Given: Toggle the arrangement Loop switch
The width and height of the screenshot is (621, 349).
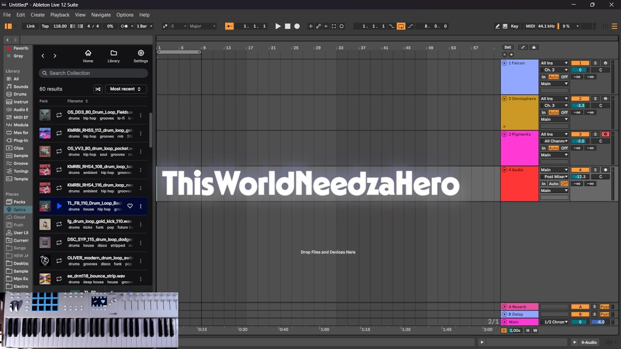Looking at the screenshot, I should 401,26.
